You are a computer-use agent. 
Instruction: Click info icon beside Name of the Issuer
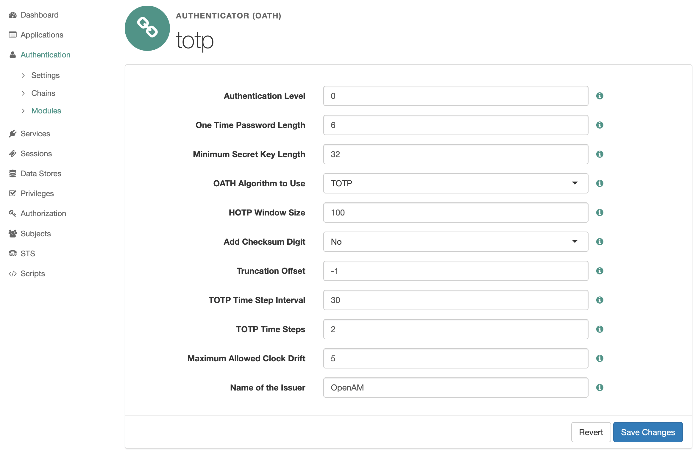coord(600,388)
